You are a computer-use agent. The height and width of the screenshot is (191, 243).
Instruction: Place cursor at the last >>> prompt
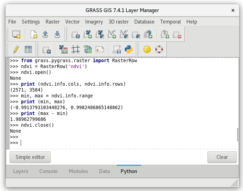point(21,143)
